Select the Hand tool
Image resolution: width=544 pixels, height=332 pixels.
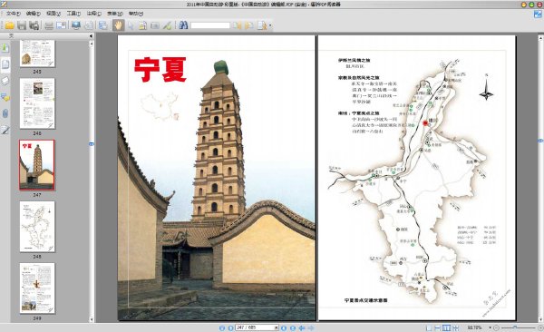click(118, 25)
